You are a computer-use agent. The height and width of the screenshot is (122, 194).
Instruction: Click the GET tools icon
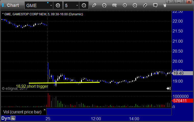(114, 5)
